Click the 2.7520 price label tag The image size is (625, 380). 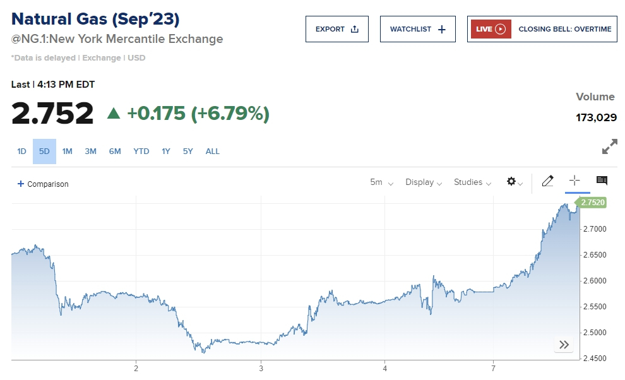592,203
